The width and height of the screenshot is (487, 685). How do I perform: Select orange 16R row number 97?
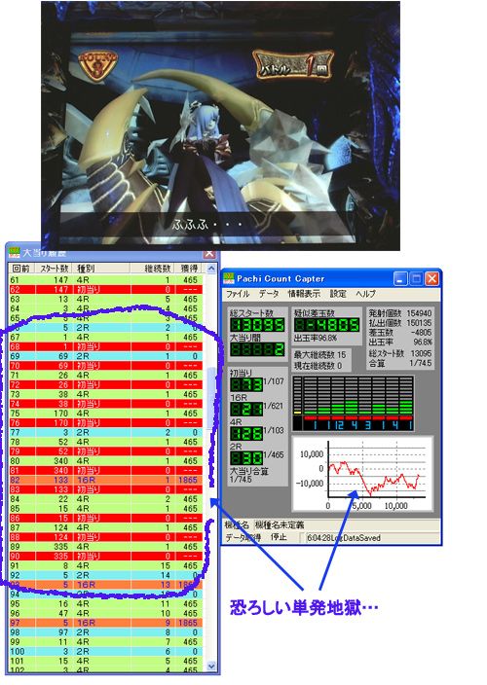pos(106,623)
